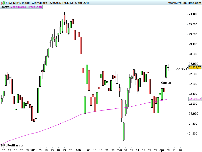
Task: Click the 12 date label on time axis
Action: [x=9, y=150]
